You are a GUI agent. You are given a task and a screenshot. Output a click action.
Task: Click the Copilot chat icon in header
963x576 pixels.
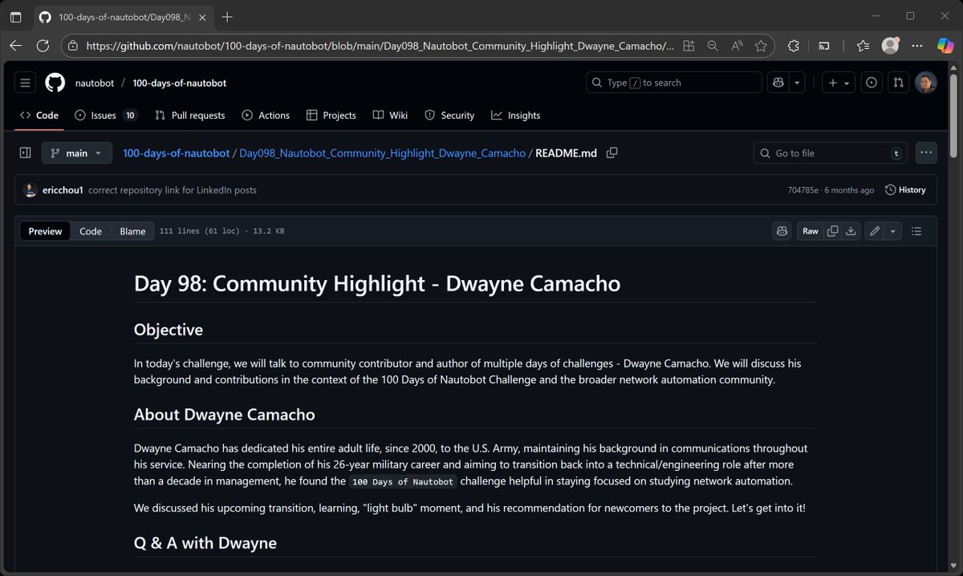point(779,83)
